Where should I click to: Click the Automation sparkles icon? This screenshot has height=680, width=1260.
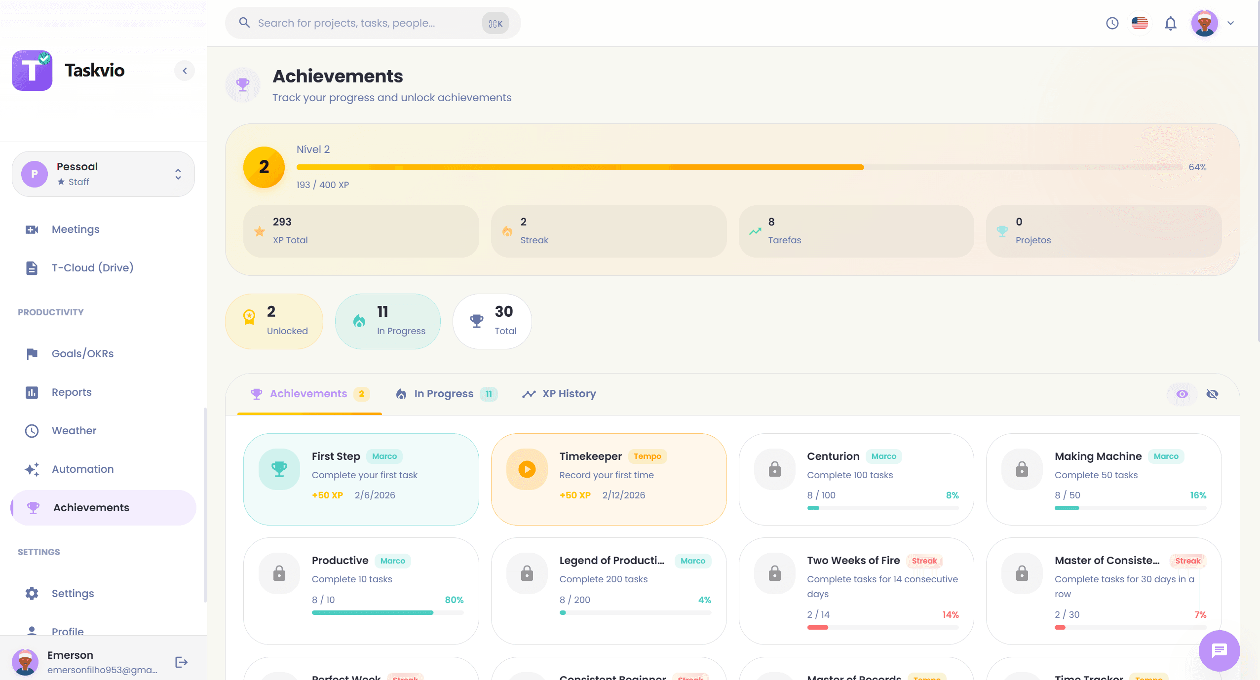(x=32, y=469)
